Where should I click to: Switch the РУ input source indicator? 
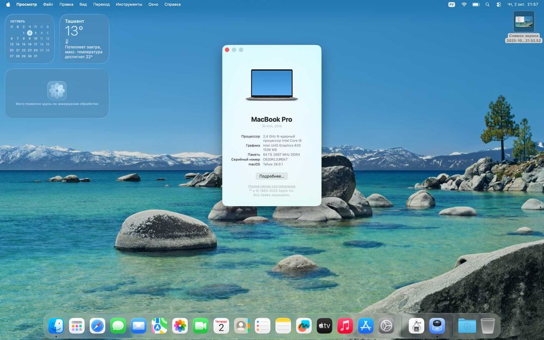coord(452,4)
